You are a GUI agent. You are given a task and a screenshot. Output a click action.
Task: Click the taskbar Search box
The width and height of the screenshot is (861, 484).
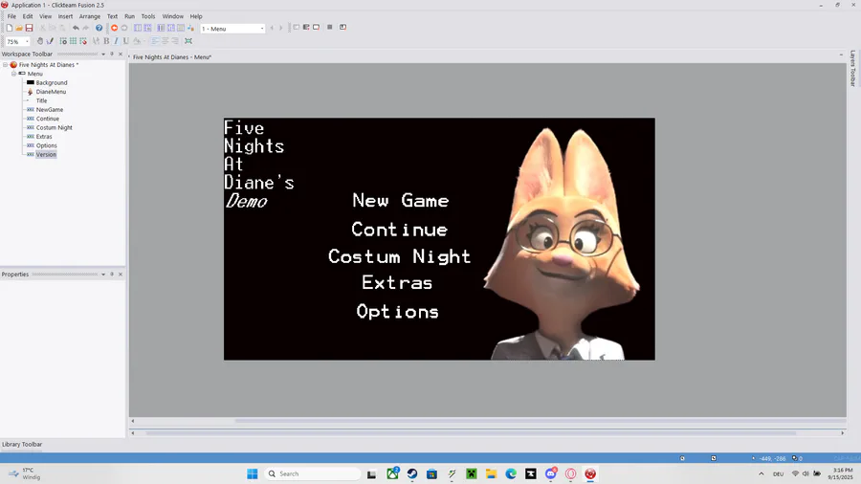click(311, 473)
